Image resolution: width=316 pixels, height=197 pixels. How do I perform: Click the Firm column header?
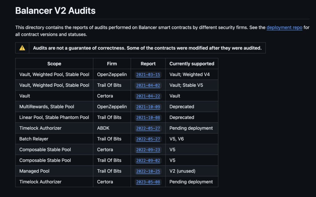(x=112, y=63)
